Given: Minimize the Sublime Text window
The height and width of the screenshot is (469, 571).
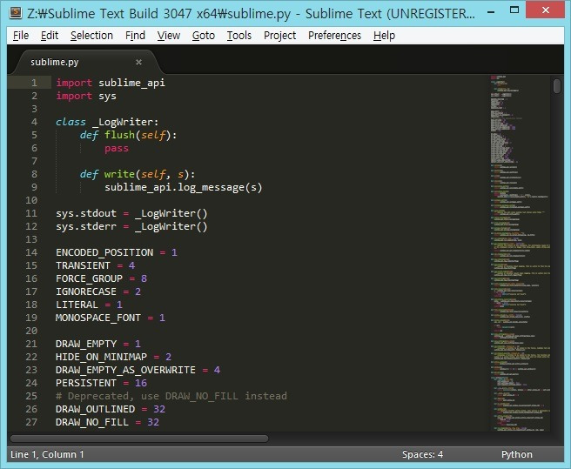Looking at the screenshot, I should point(491,11).
